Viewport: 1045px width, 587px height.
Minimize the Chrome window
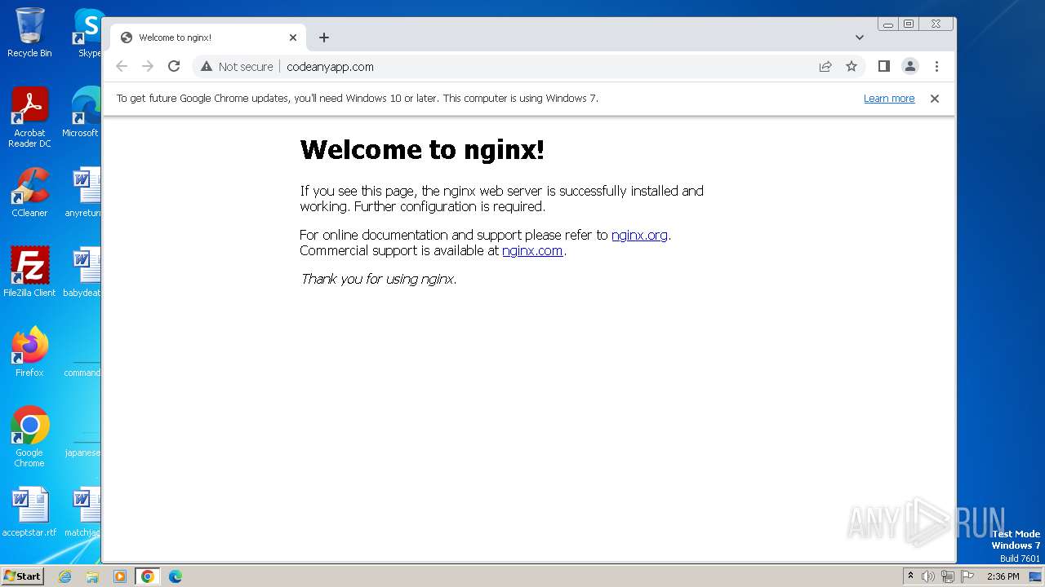pyautogui.click(x=888, y=24)
